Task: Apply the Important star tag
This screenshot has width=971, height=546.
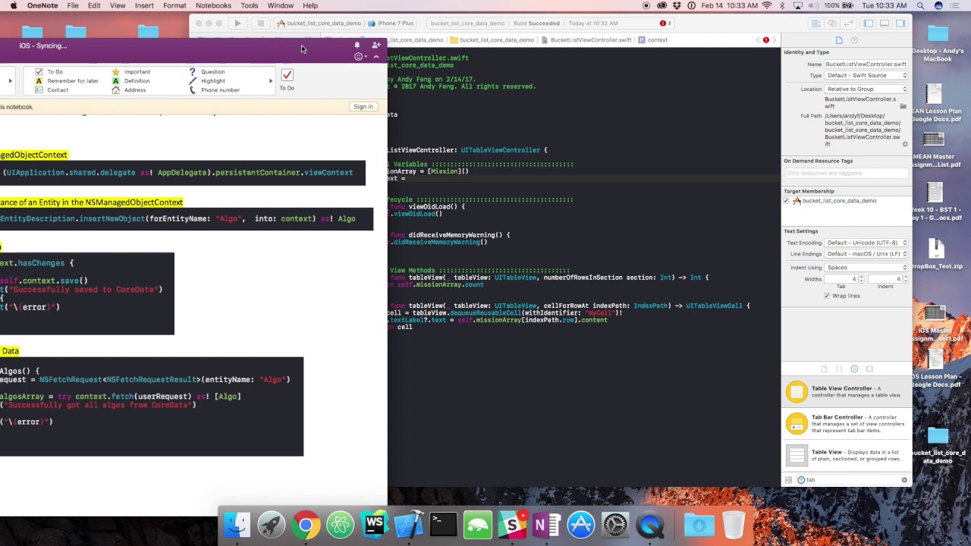Action: click(131, 72)
